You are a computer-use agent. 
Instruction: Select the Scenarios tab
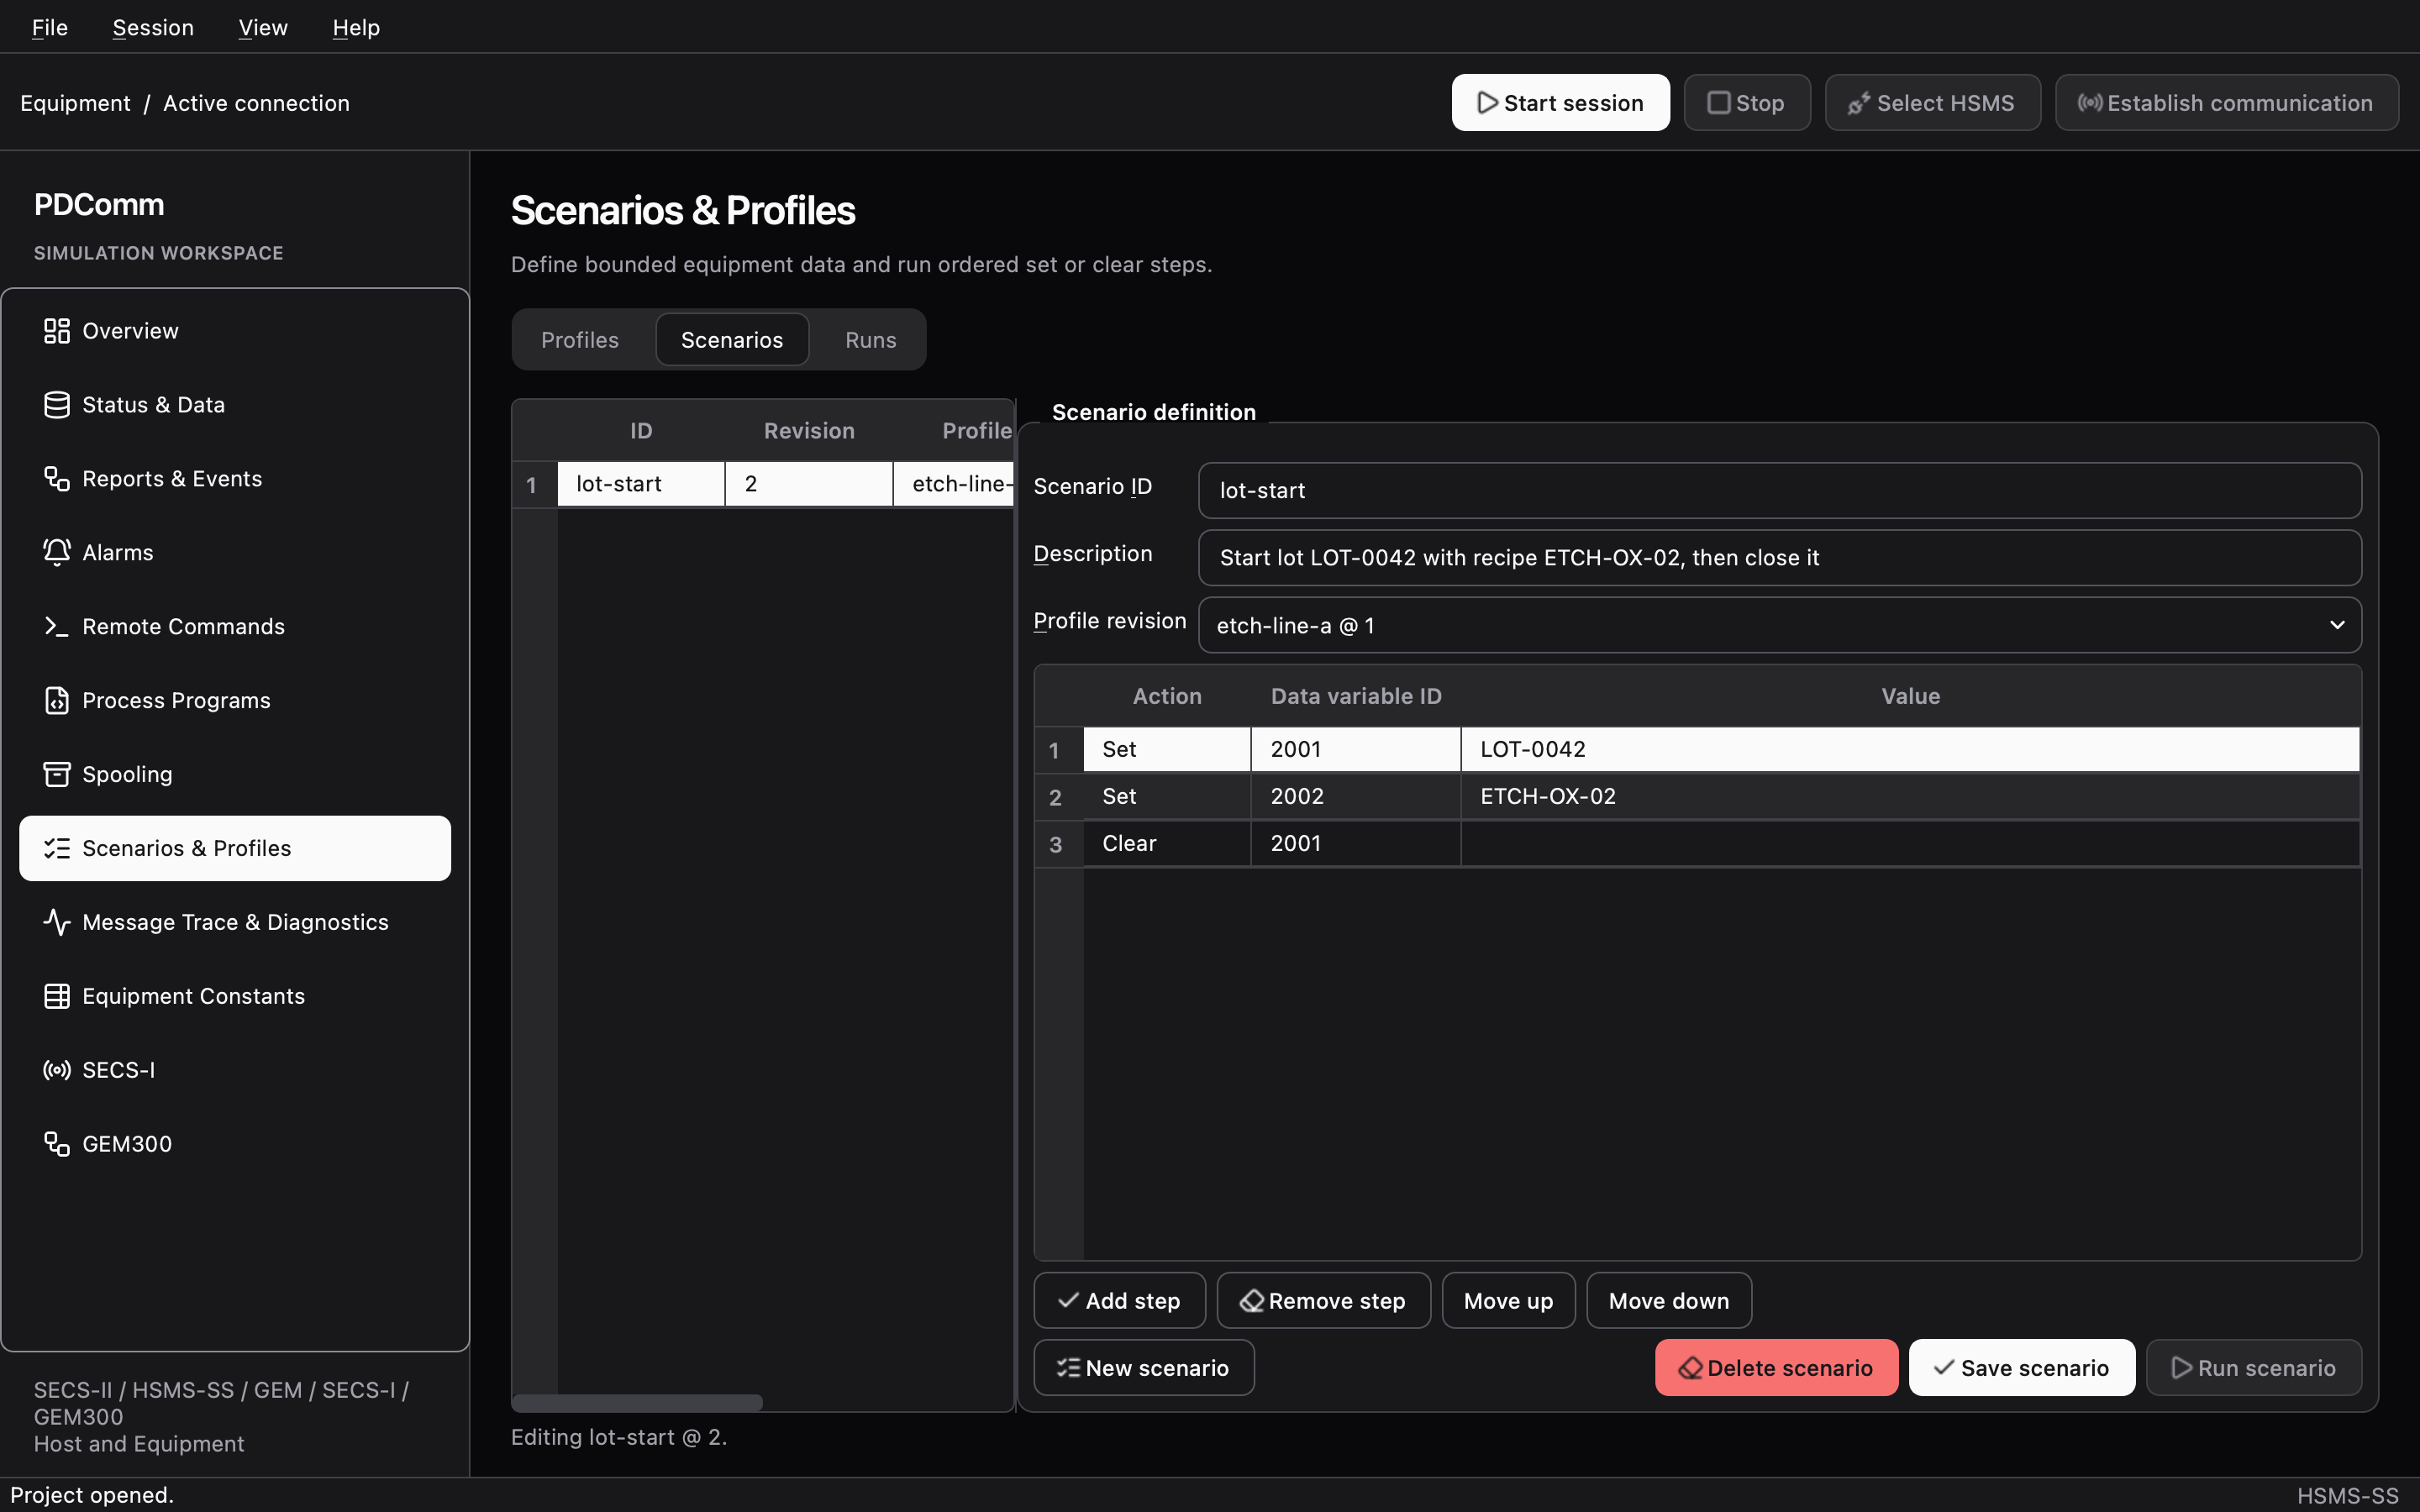(x=732, y=340)
